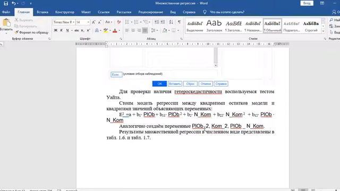This screenshot has width=340, height=191.
Task: Switch to the Рецензирование ribbon tab
Action: pos(150,12)
